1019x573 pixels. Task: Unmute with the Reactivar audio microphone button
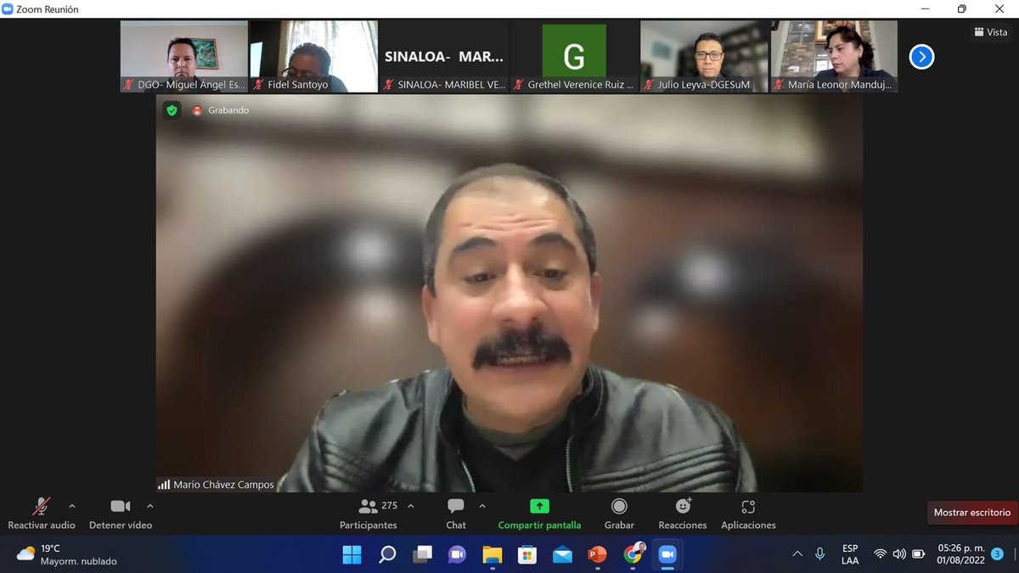pos(41,514)
